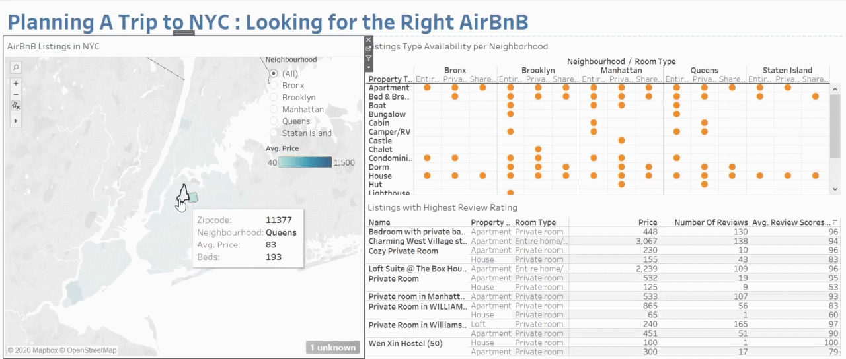Click the Room Type column header
This screenshot has height=359, width=846.
pos(535,222)
